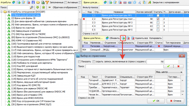This screenshot has width=189, height=106.
Task: Tick the скрыть записи checkbox in the dialog
Action: 94,62
